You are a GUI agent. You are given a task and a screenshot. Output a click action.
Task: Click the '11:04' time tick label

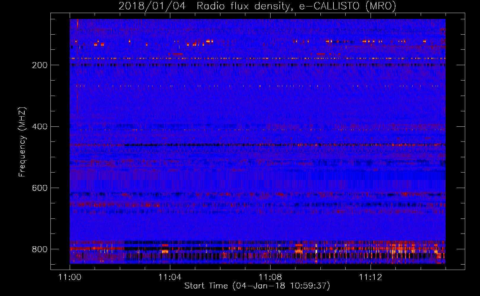point(170,277)
